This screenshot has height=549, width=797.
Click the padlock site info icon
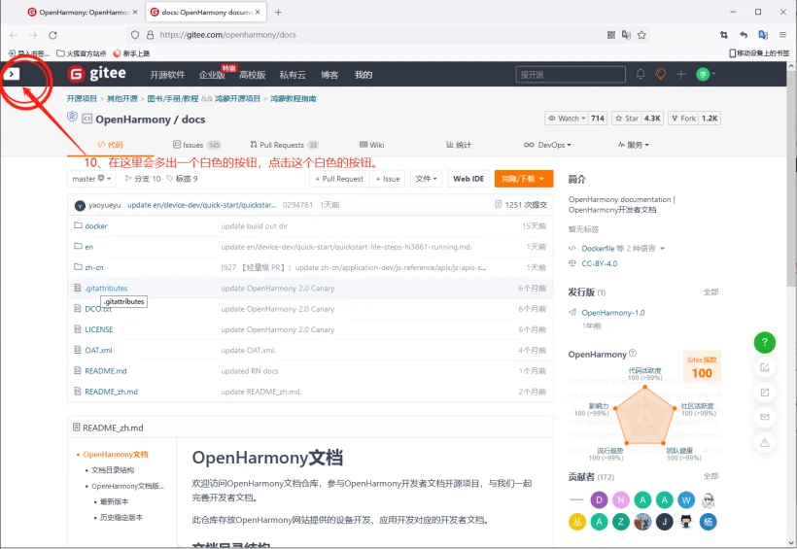pos(150,35)
